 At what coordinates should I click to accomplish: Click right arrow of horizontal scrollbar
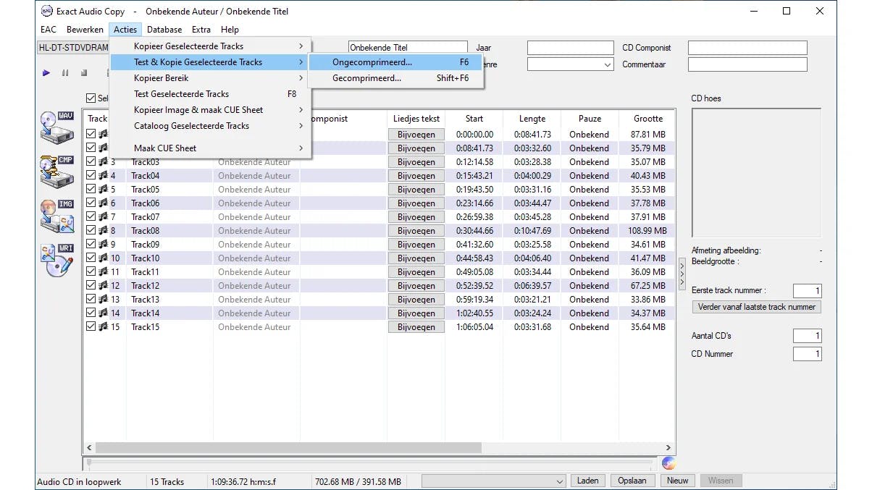point(668,448)
